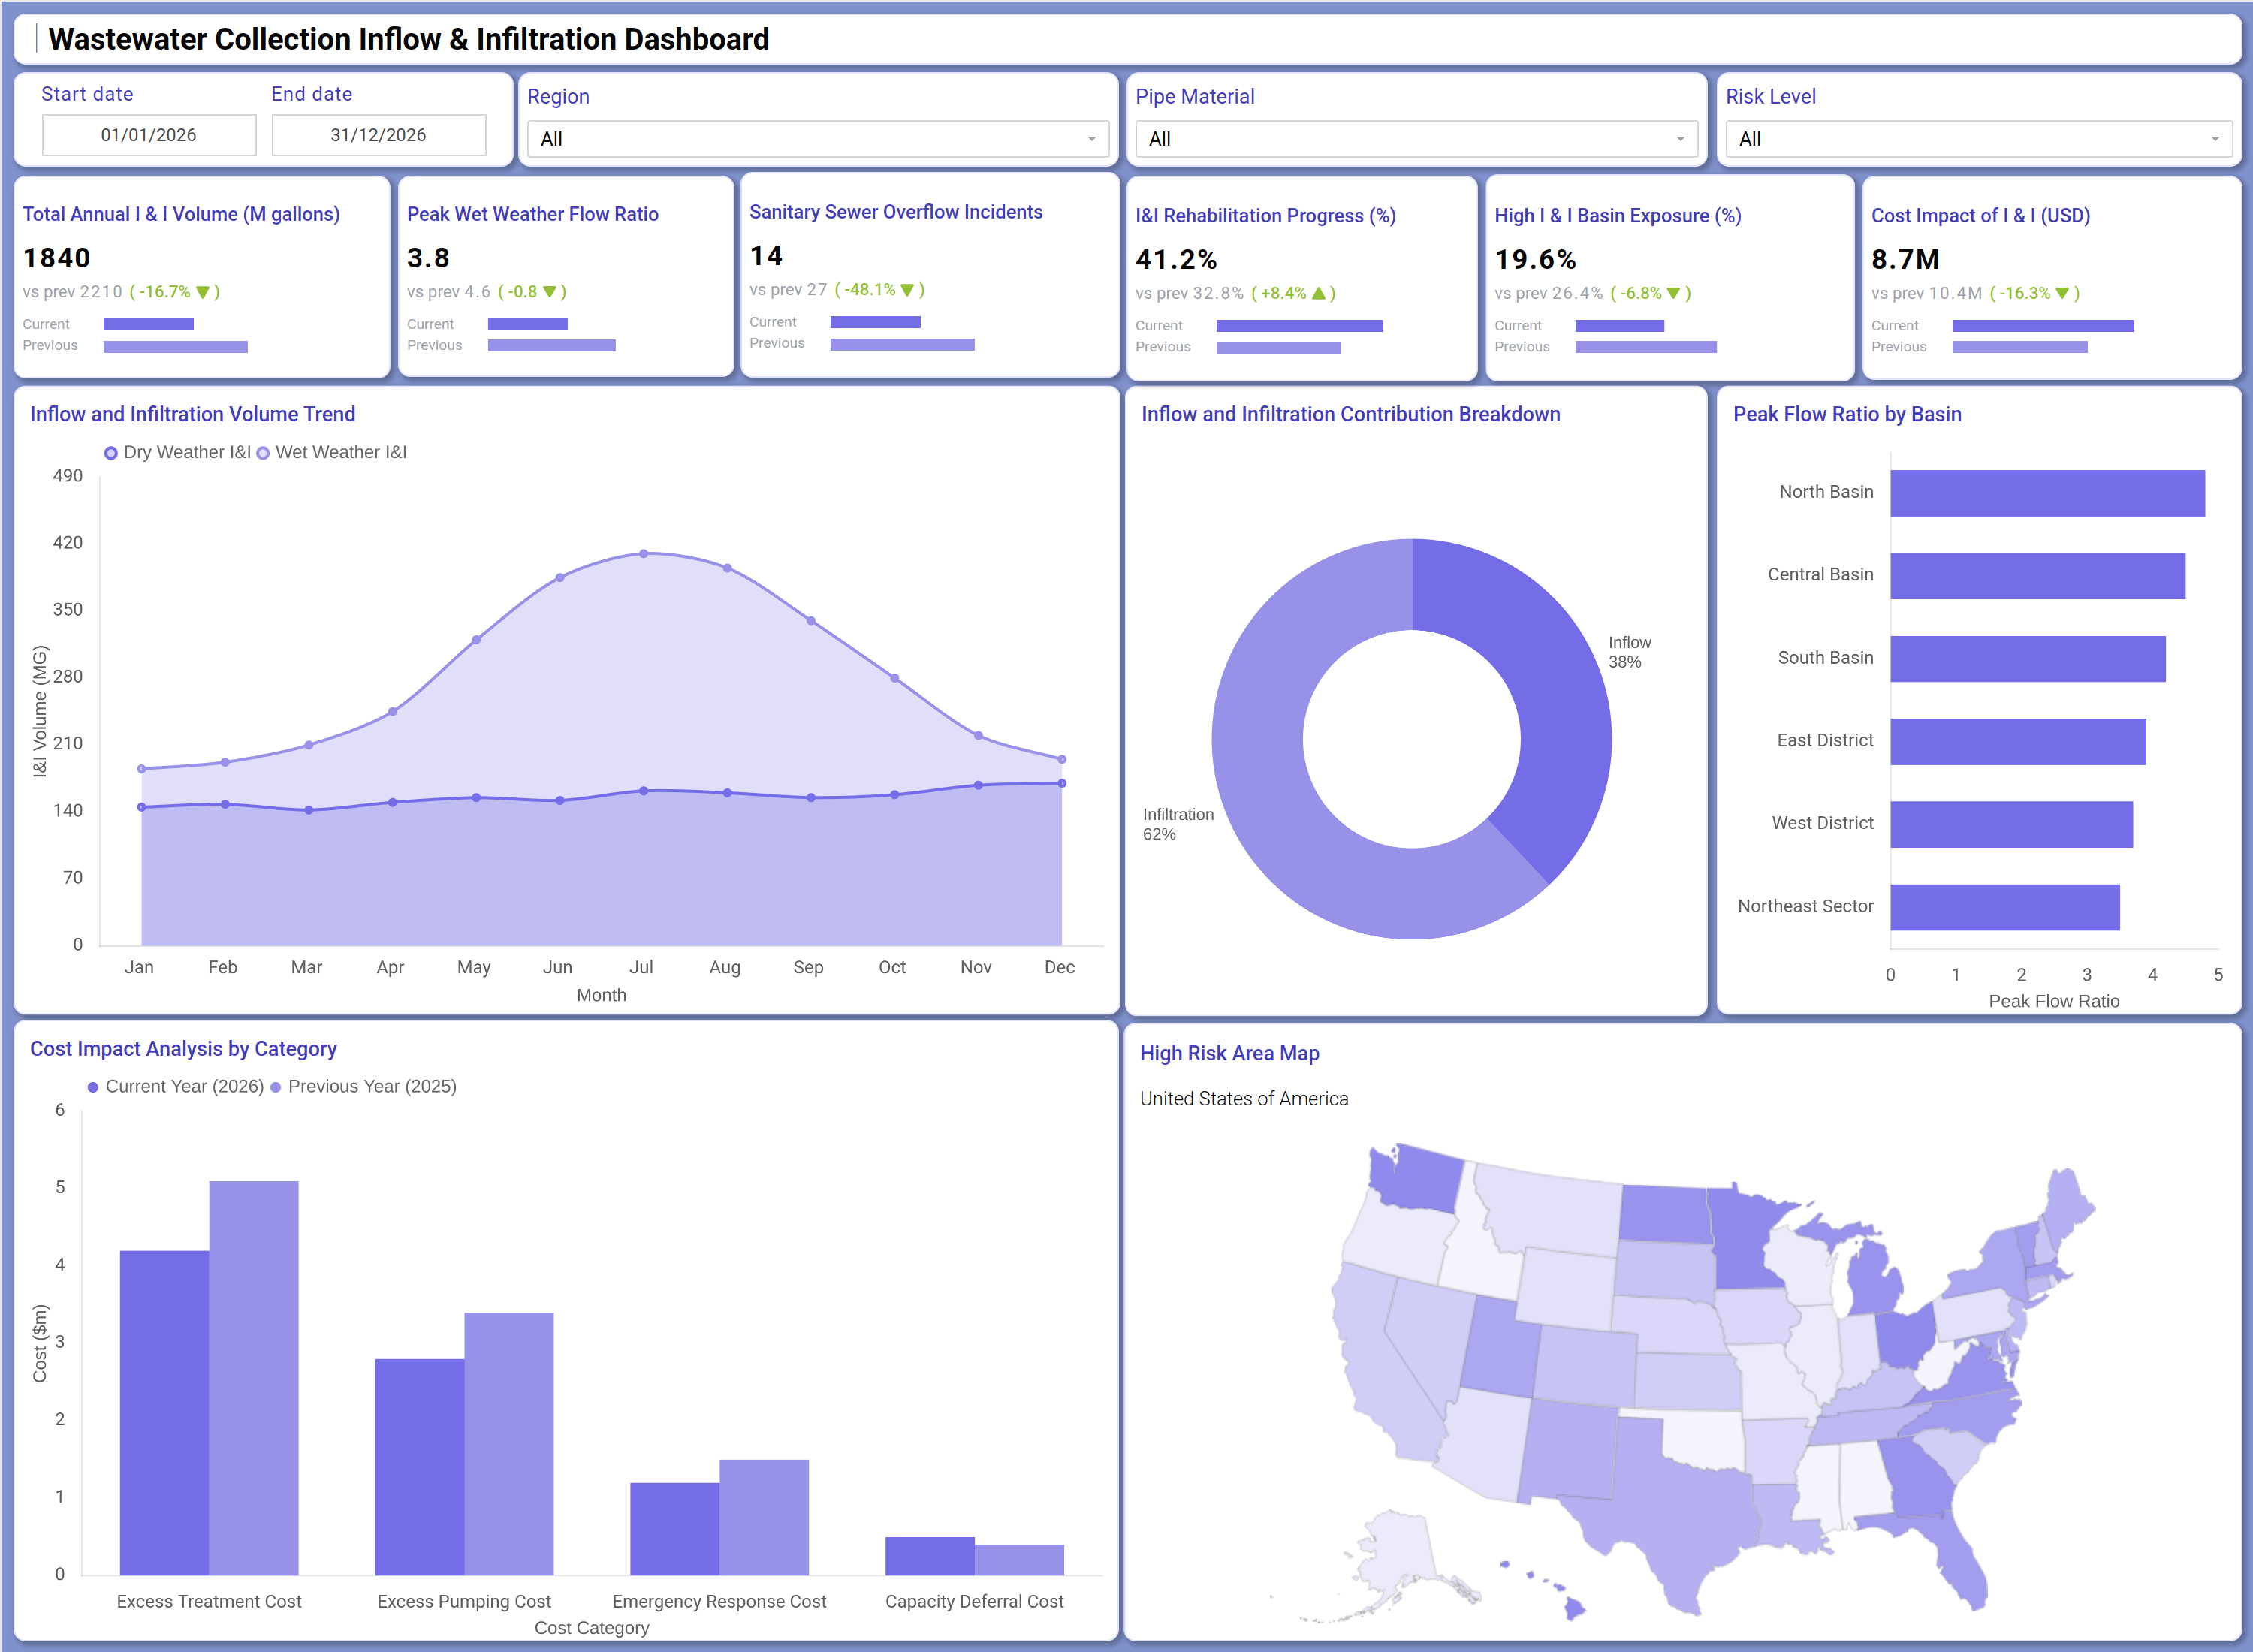Screen dimensions: 2253x1652
Task: Select the Northeast Sector bar
Action: coord(2004,907)
